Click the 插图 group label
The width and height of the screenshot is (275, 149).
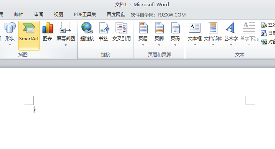(x=23, y=55)
